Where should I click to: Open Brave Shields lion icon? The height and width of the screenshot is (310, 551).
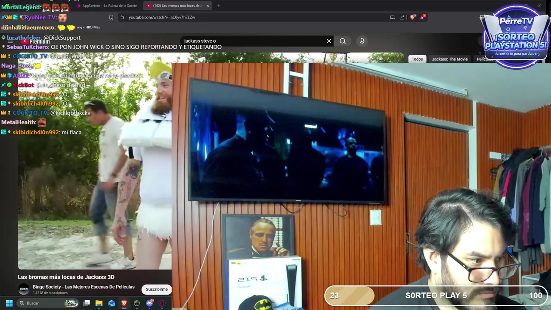[413, 17]
